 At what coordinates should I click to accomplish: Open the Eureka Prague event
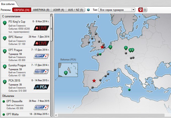click(26, 70)
